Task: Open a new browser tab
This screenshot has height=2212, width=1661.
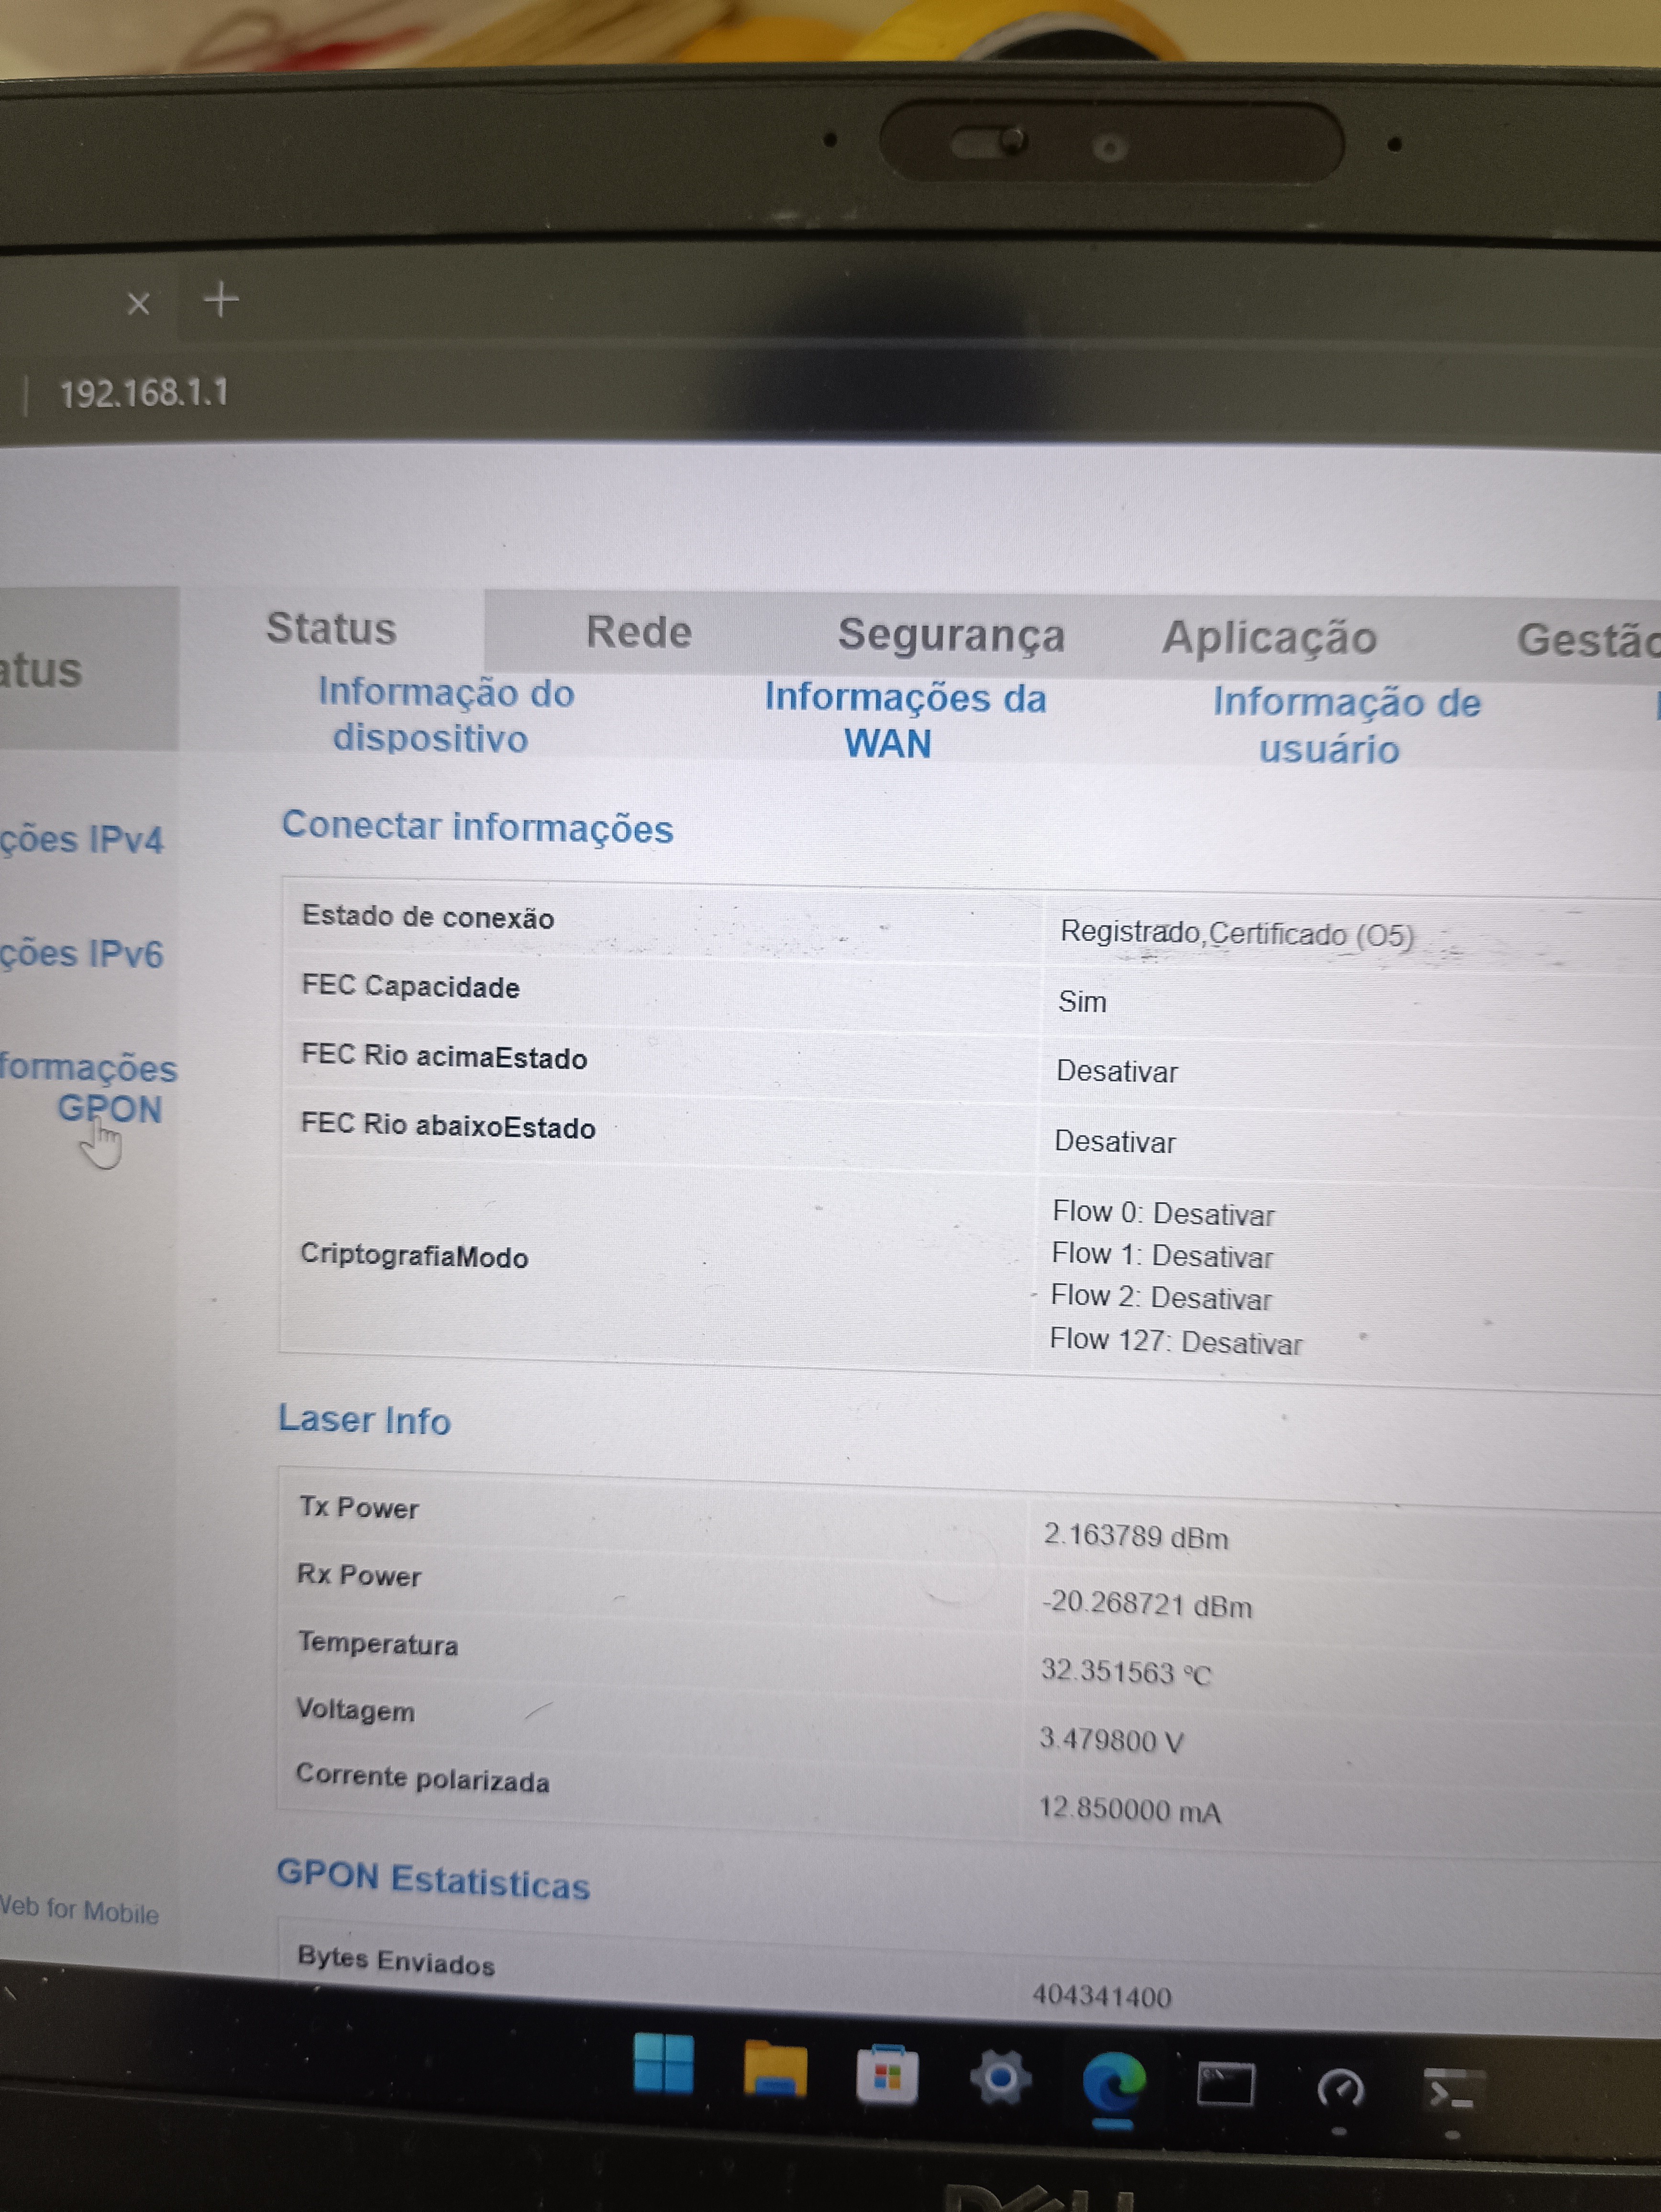Action: 221,299
